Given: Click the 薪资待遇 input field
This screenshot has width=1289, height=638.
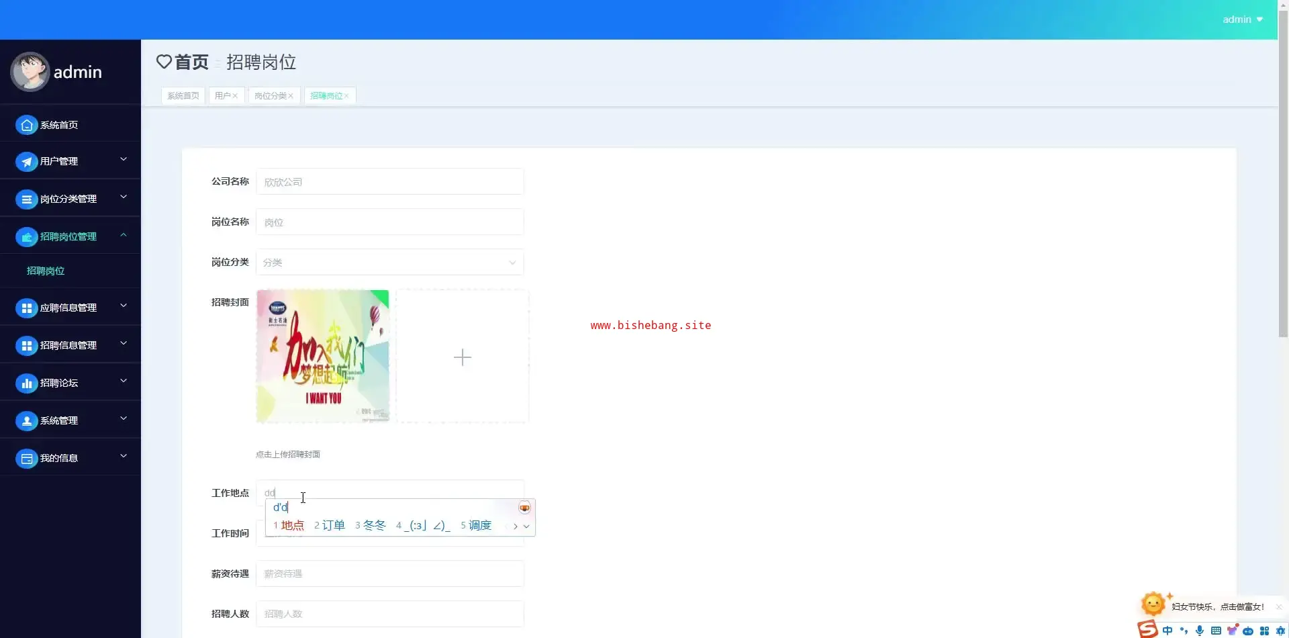Looking at the screenshot, I should (389, 574).
